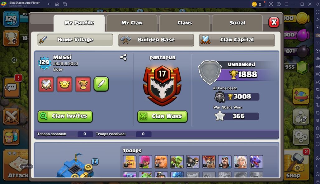The image size is (320, 184).
Task: Select the Builder Base profile view
Action: (x=156, y=40)
